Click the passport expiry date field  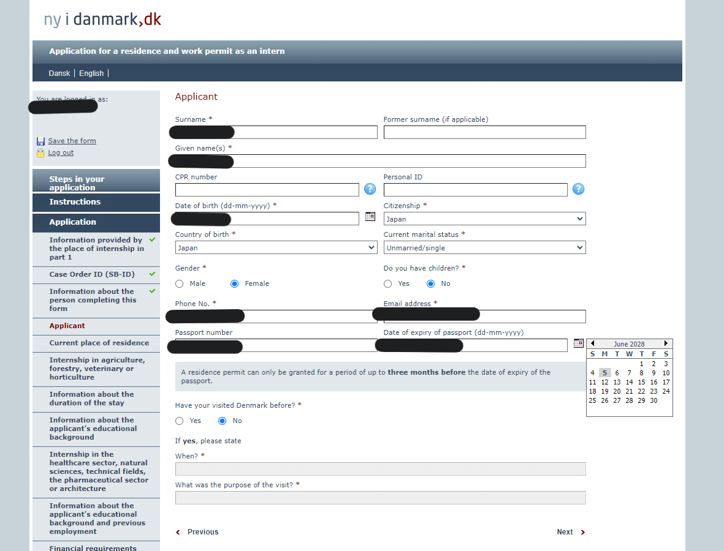pos(475,345)
